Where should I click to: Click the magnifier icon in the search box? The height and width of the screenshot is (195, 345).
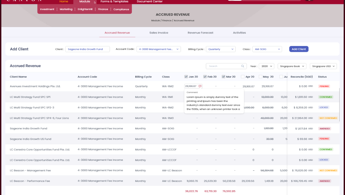[x=243, y=66]
